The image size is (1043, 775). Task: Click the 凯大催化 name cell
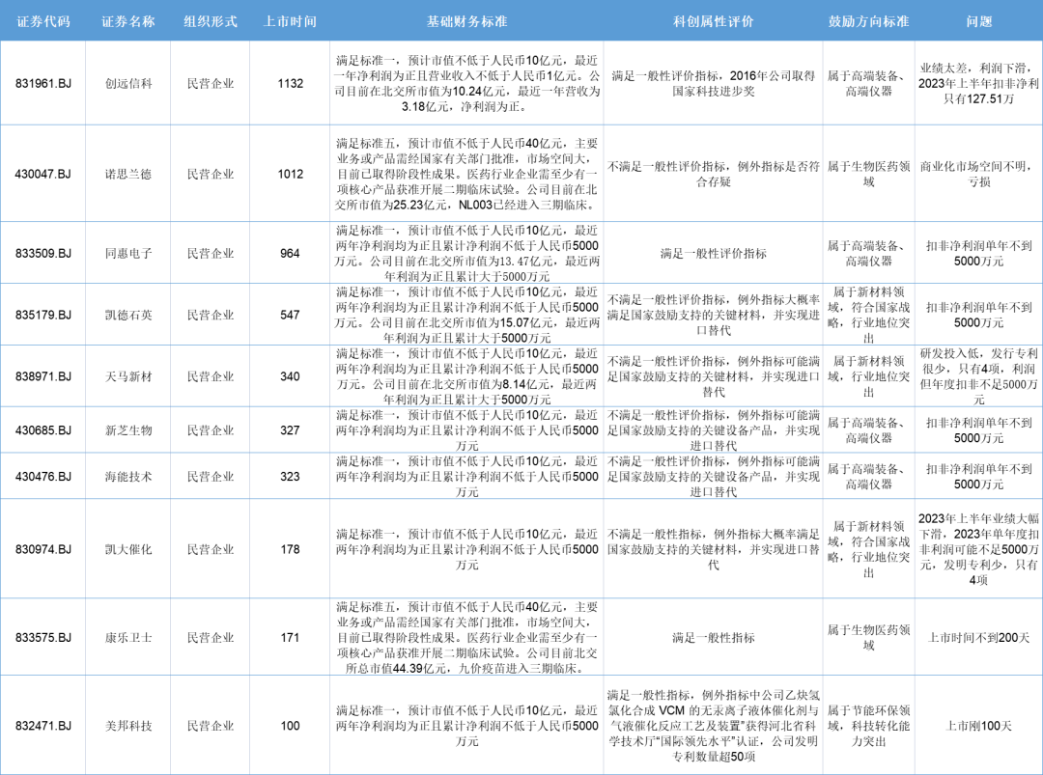pyautogui.click(x=128, y=549)
